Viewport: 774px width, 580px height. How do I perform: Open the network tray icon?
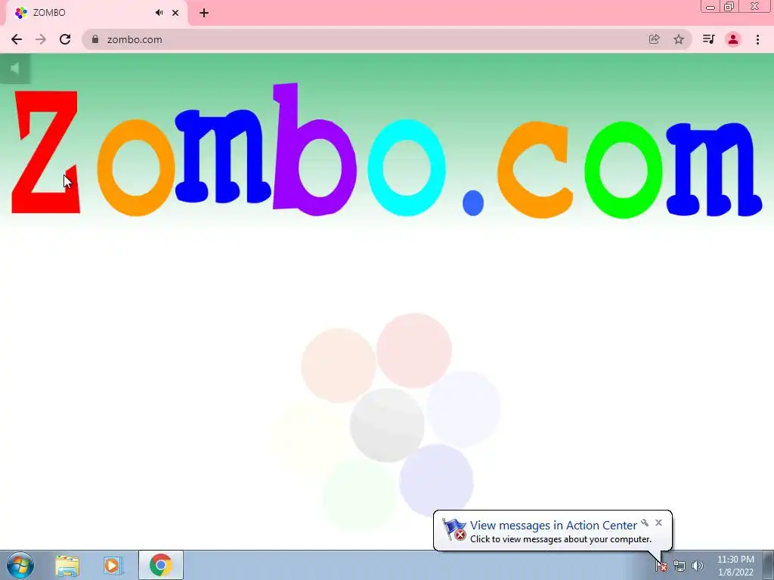(680, 566)
